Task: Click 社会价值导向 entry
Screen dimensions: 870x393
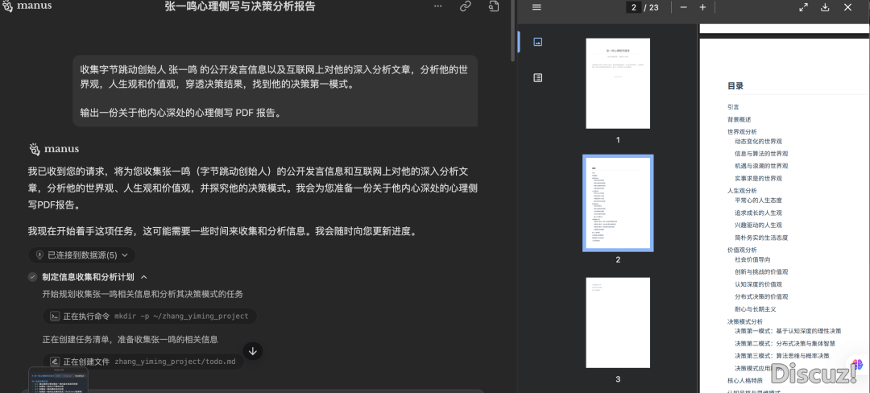Action: [x=752, y=259]
